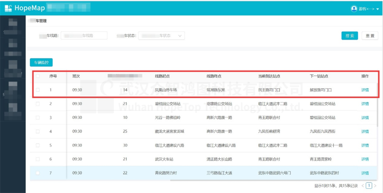This screenshot has width=383, height=193.
Task: Open 详情 for row 4 藏龙大道宜家龙城
Action: click(x=365, y=131)
